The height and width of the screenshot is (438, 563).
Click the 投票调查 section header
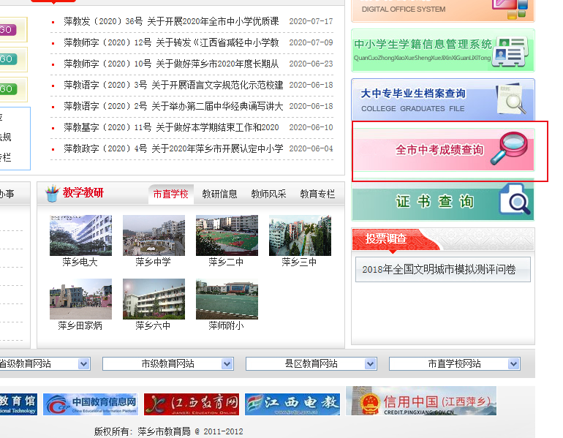coord(386,239)
